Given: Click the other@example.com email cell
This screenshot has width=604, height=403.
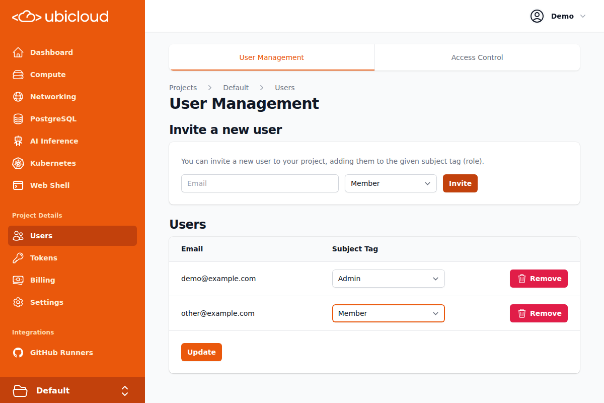Looking at the screenshot, I should pos(218,313).
